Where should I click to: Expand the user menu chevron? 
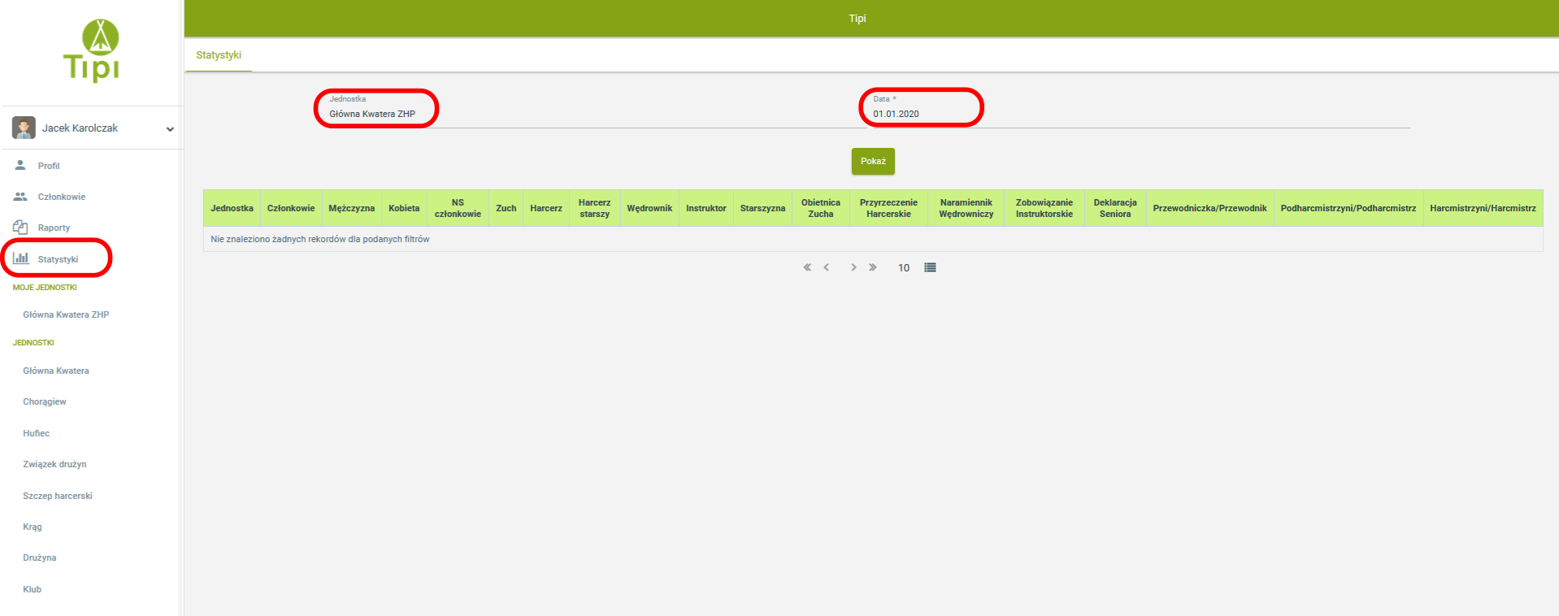pos(170,129)
